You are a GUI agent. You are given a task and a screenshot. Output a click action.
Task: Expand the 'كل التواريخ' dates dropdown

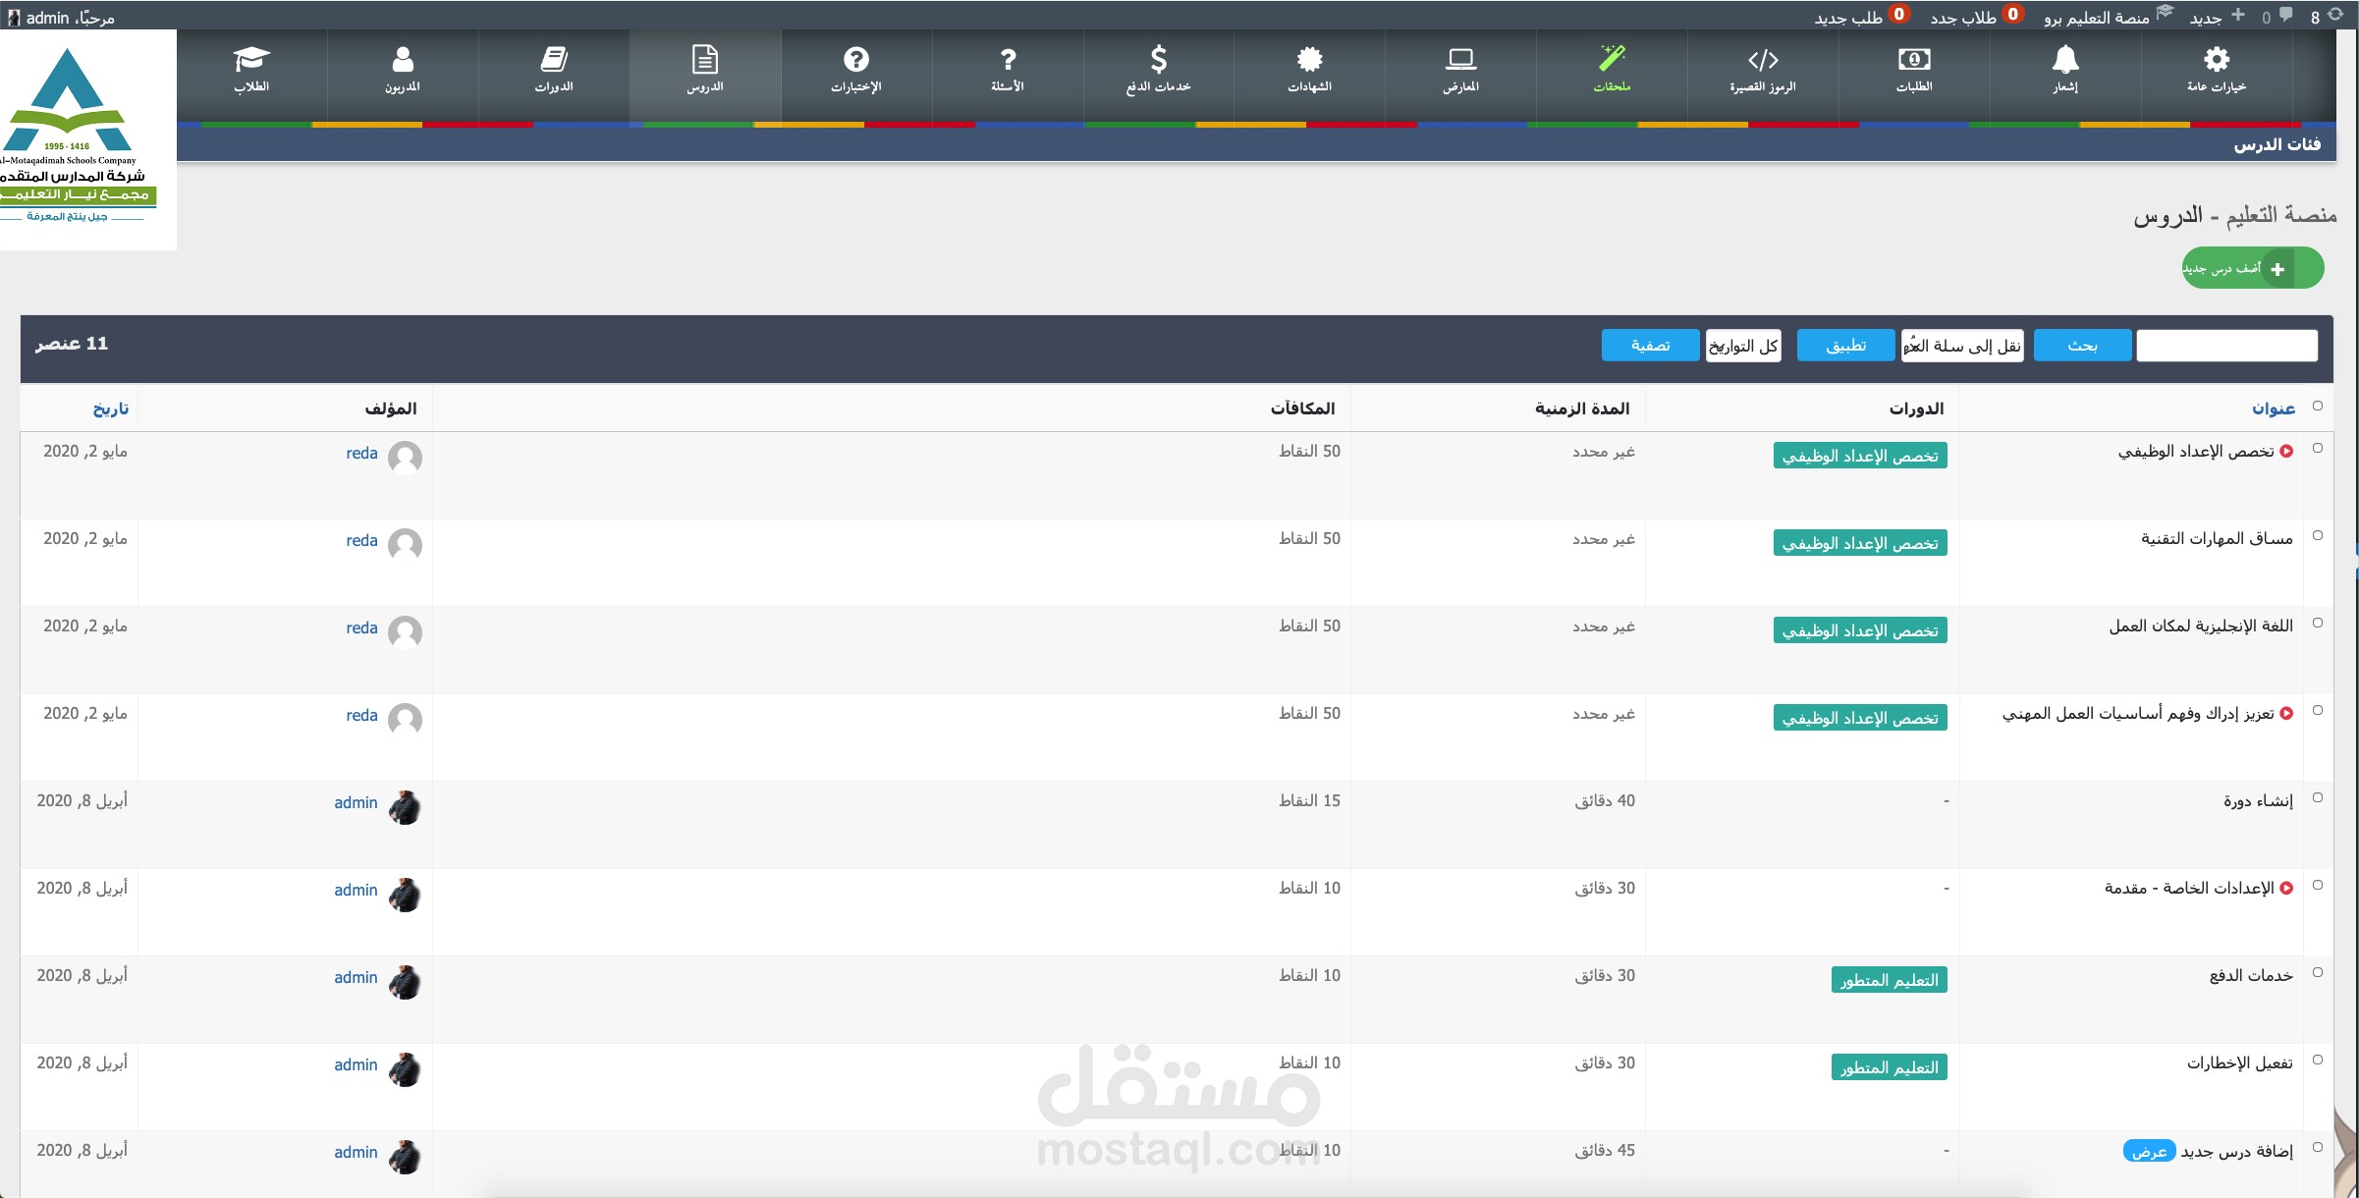coord(1743,346)
